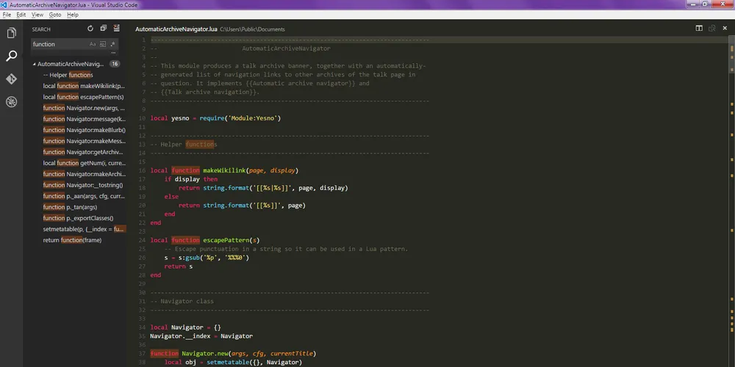Image resolution: width=735 pixels, height=367 pixels.
Task: Click '-- Navigator class' comment in the editor
Action: (182, 301)
